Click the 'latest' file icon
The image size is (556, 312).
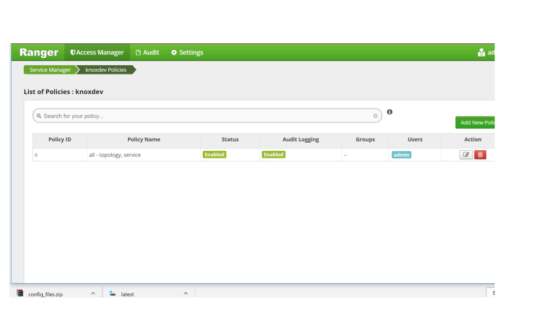[112, 294]
